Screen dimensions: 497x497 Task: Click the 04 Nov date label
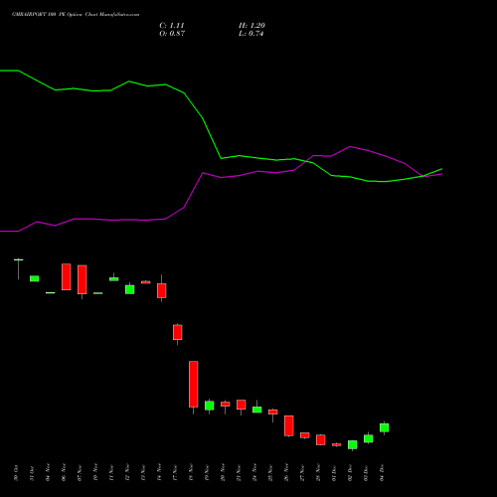click(x=48, y=473)
